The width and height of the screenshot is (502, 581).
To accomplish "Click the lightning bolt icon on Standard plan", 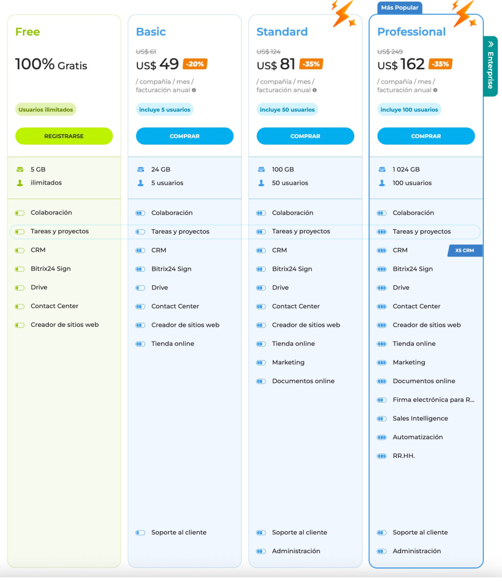I will 343,14.
